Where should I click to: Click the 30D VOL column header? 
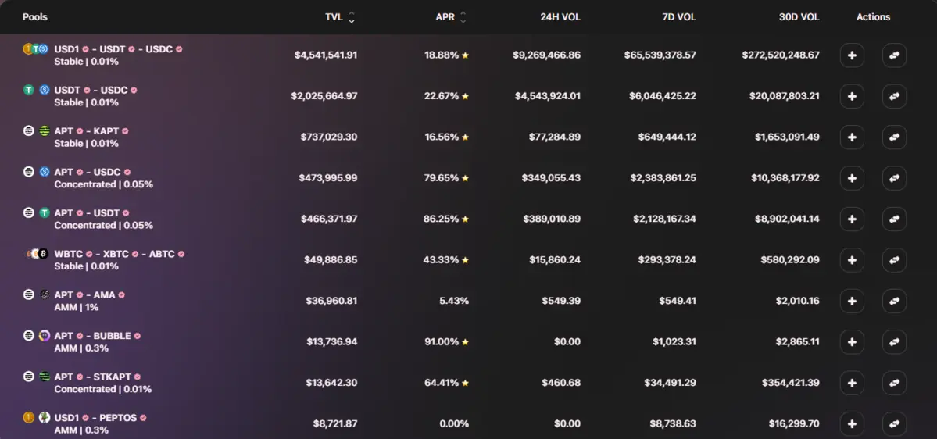click(799, 16)
